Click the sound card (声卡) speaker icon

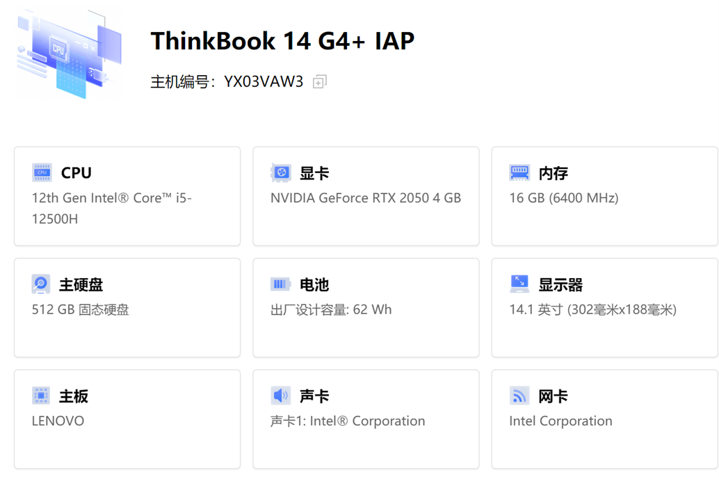coord(281,396)
